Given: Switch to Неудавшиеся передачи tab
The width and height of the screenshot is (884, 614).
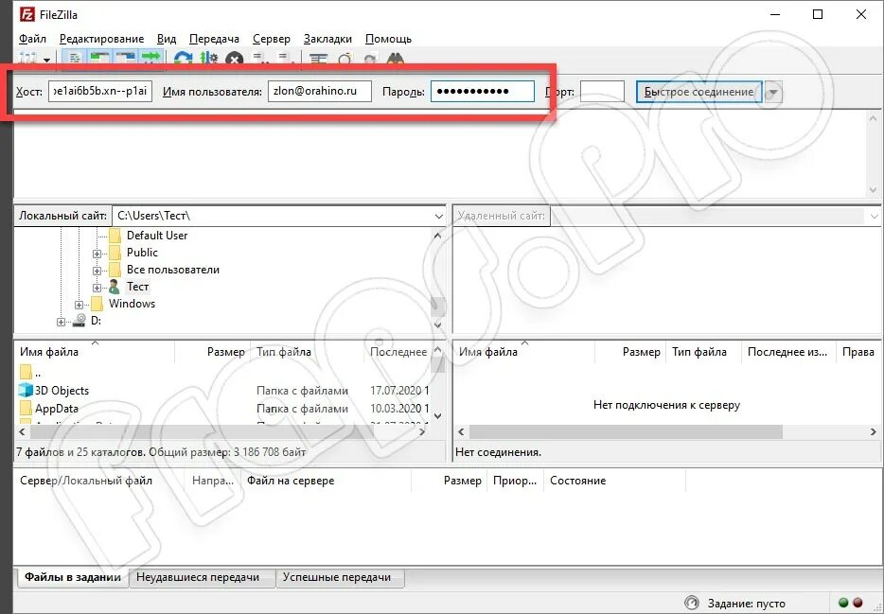Looking at the screenshot, I should pos(202,577).
